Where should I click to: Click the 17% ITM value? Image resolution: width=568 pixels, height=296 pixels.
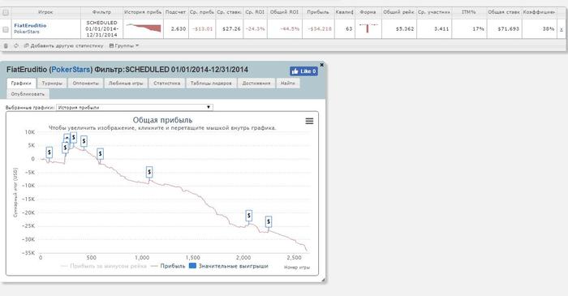tap(479, 28)
